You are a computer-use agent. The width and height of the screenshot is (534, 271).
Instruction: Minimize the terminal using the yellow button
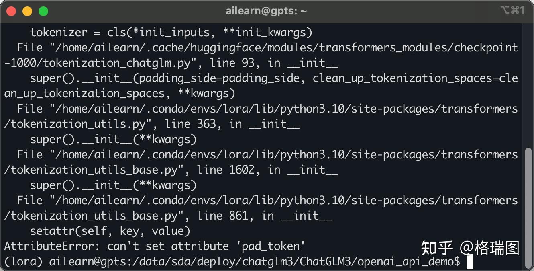point(27,11)
